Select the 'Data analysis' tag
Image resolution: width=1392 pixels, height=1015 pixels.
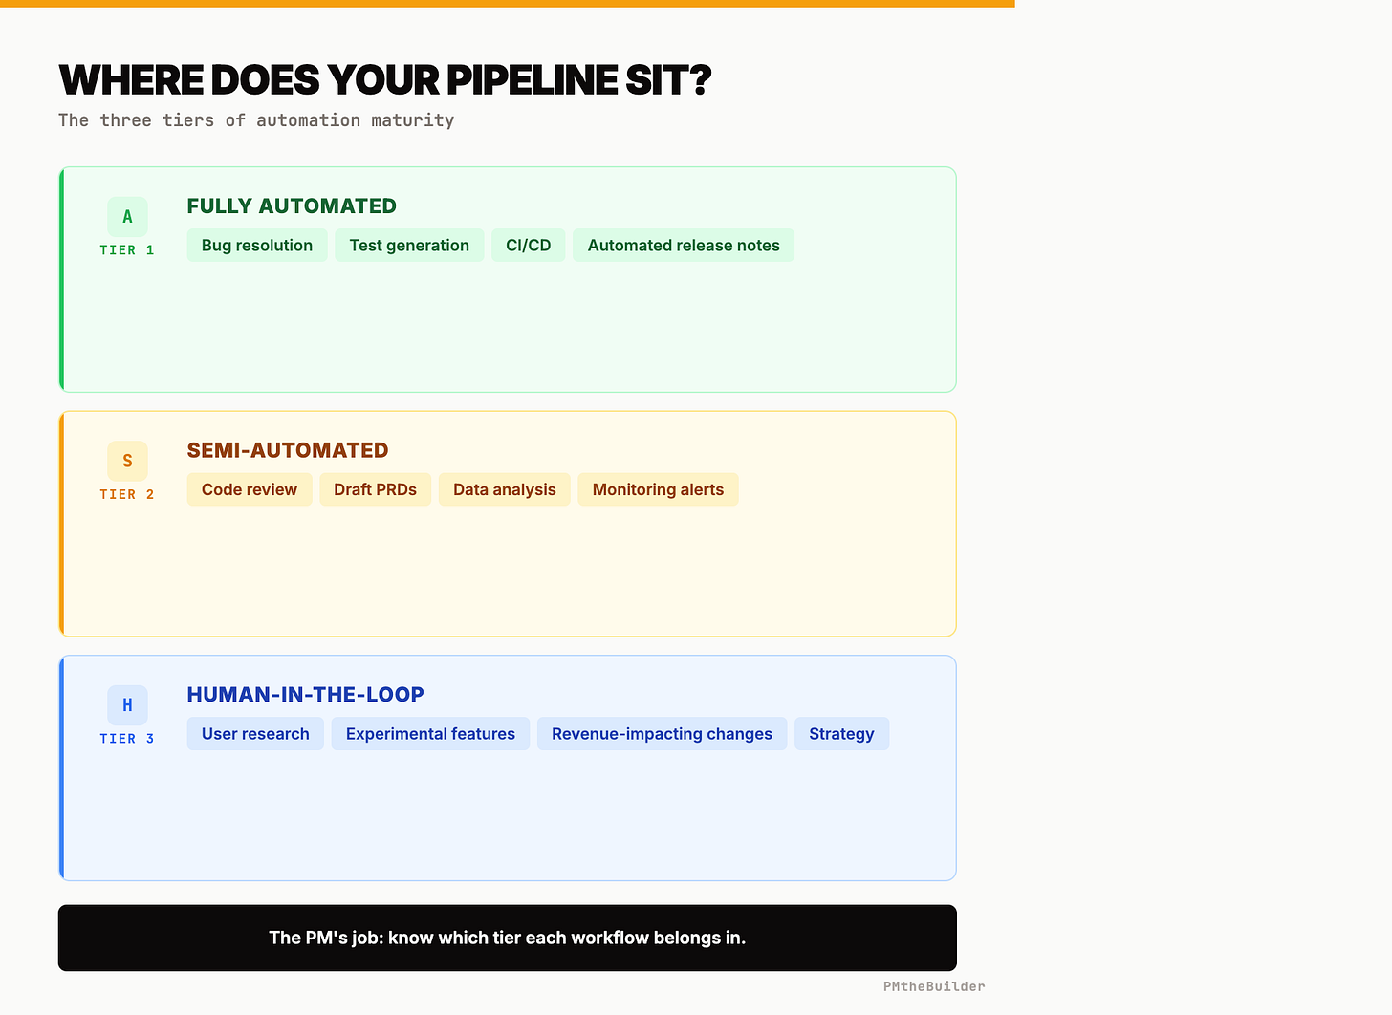click(x=505, y=489)
